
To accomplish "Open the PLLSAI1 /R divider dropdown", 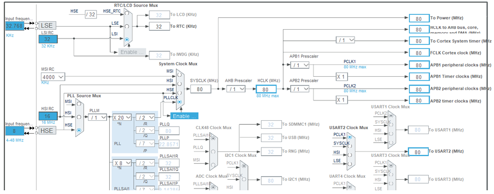I will [145, 163].
